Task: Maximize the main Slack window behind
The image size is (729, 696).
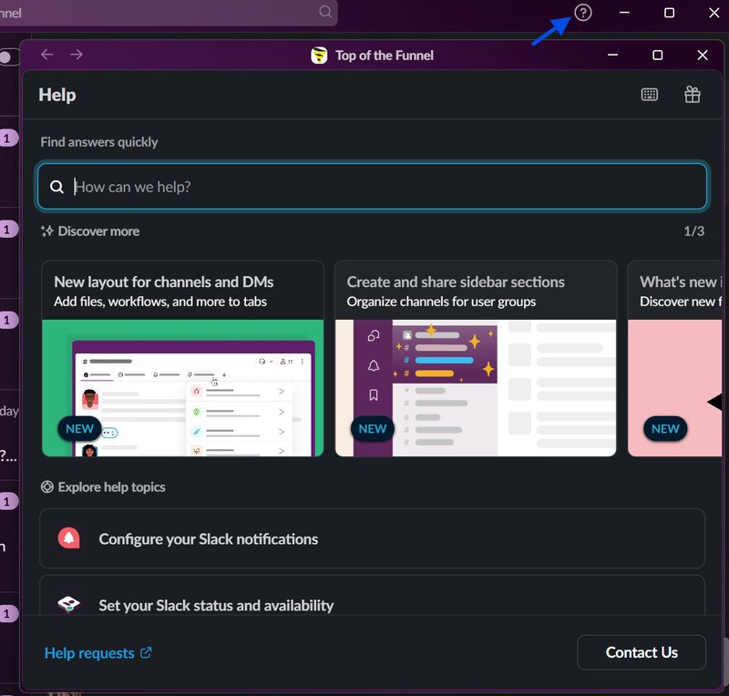Action: (669, 13)
